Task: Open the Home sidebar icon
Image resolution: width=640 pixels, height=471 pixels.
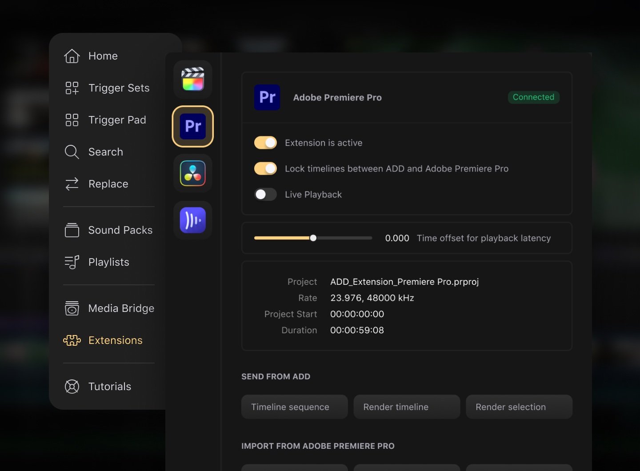Action: point(72,56)
